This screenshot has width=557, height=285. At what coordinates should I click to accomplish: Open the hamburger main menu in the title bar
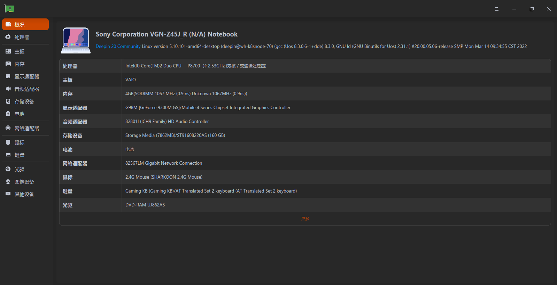497,9
